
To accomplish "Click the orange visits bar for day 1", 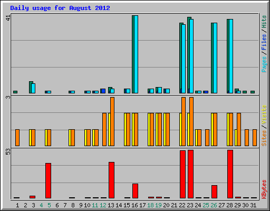I will tap(17, 138).
